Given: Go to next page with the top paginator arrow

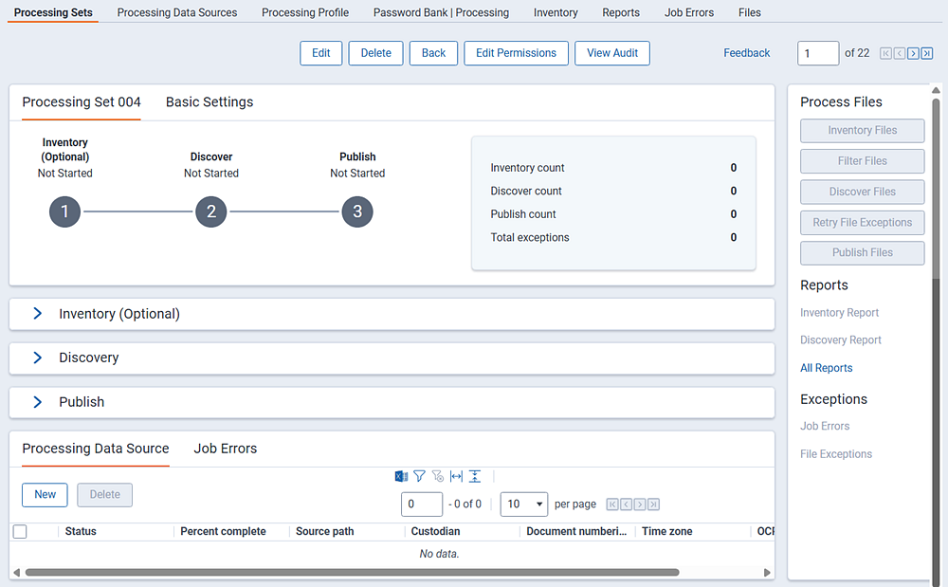Looking at the screenshot, I should click(x=911, y=53).
